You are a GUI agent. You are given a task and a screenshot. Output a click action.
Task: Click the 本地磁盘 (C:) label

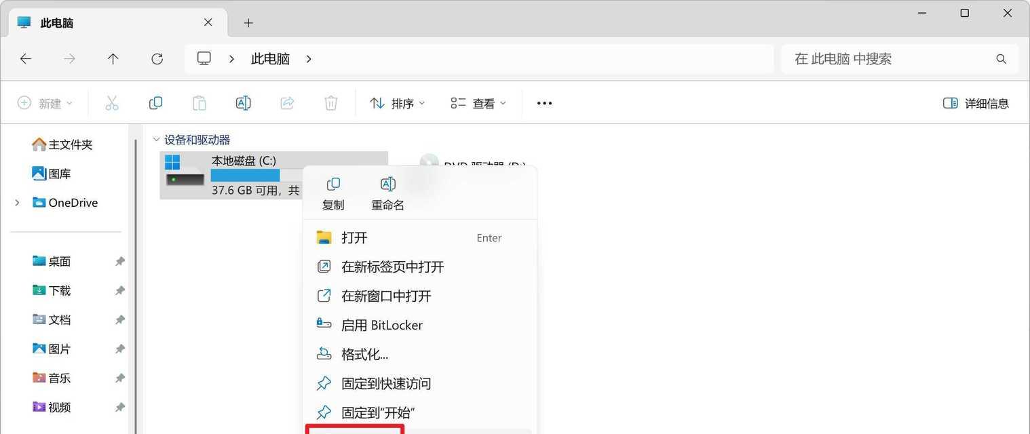click(x=244, y=161)
